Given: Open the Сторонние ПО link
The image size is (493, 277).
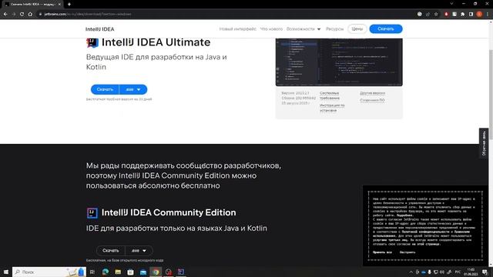Looking at the screenshot, I should 372,100.
